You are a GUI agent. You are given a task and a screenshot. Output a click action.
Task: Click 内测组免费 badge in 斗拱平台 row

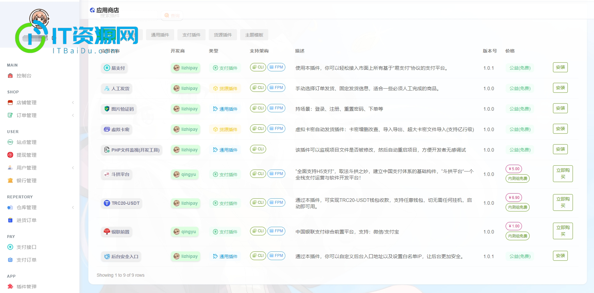[517, 178]
